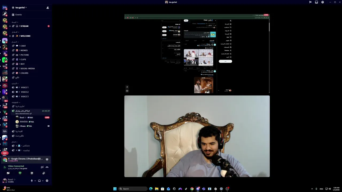Image resolution: width=342 pixels, height=192 pixels.
Task: Open headphone output options arrow
Action: (x=42, y=181)
